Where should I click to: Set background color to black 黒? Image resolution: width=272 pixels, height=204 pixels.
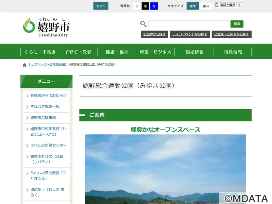[x=146, y=6]
